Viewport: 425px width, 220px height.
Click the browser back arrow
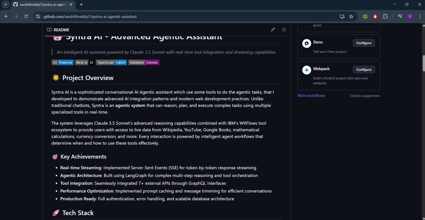pos(6,16)
